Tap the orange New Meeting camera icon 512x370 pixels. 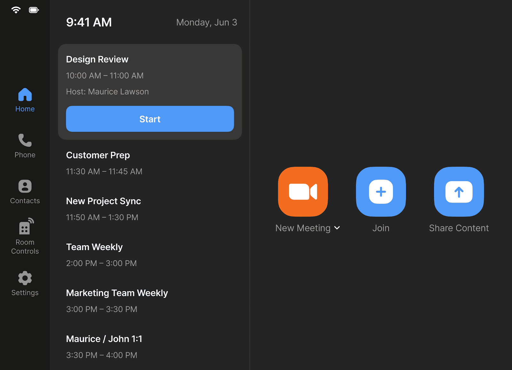tap(303, 192)
